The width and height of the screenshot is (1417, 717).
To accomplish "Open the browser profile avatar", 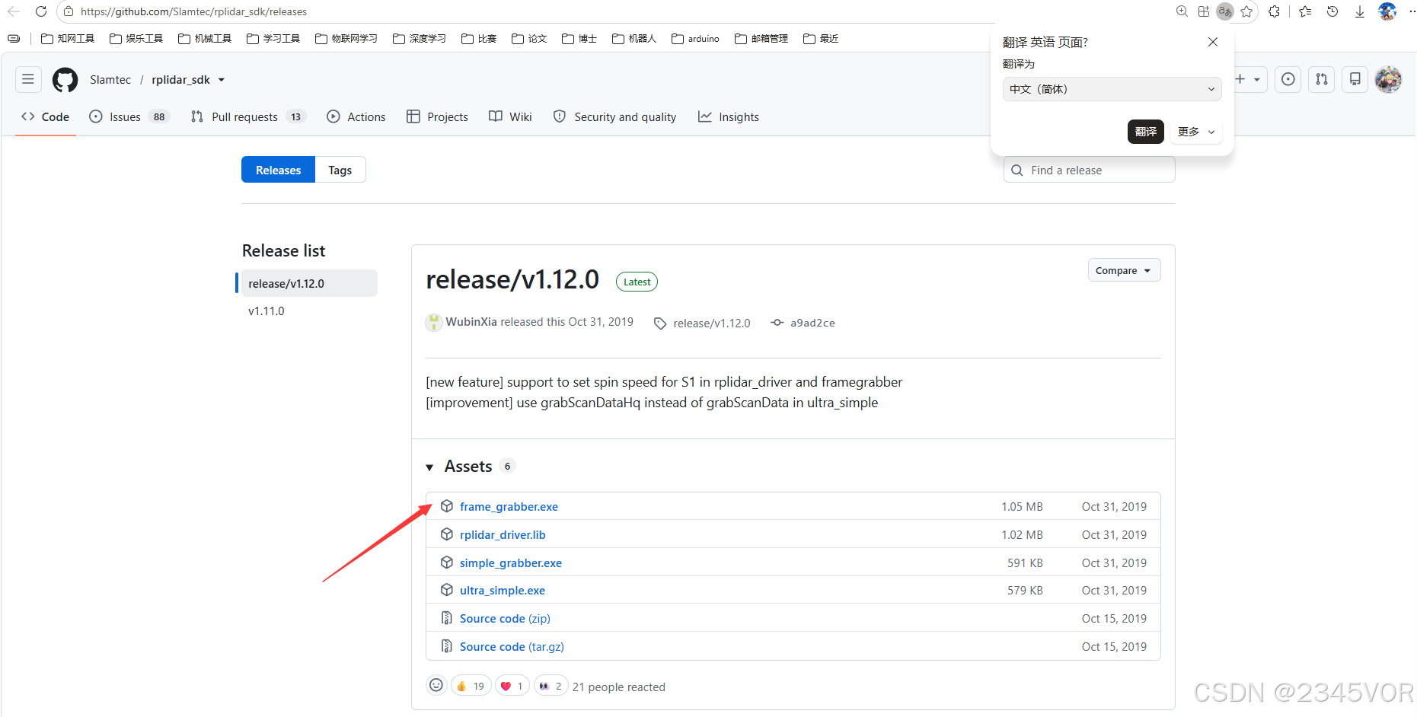I will (x=1387, y=11).
